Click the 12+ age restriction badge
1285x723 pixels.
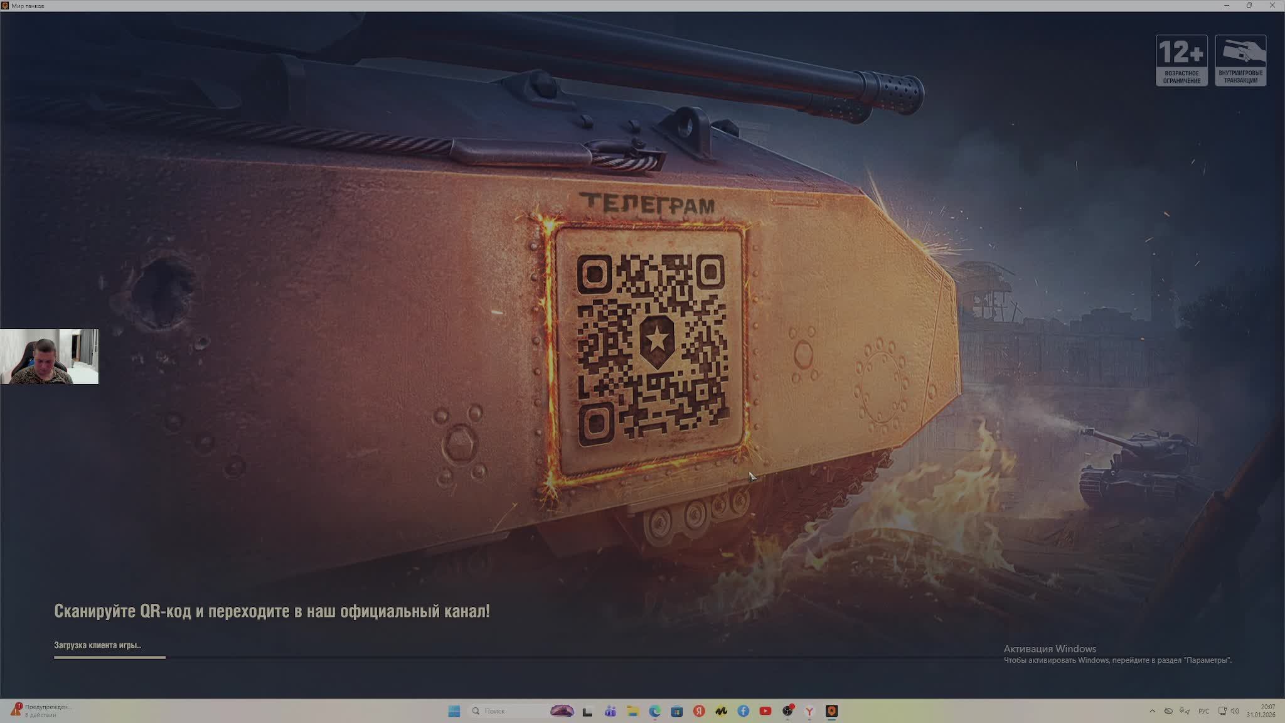[x=1181, y=60]
